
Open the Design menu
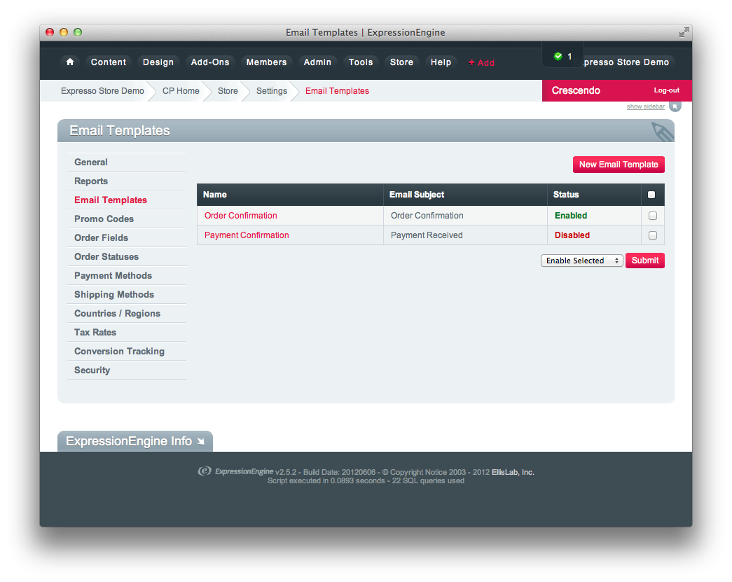[x=158, y=62]
